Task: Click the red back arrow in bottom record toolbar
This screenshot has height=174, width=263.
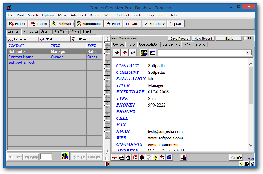Action: pos(115,157)
